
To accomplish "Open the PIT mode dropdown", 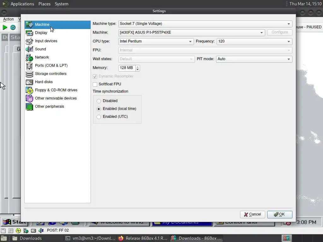I will pos(254,59).
